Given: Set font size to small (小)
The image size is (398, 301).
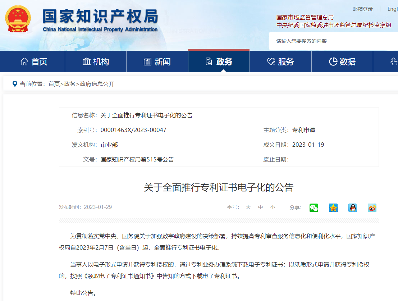Looking at the screenshot, I should (x=273, y=207).
